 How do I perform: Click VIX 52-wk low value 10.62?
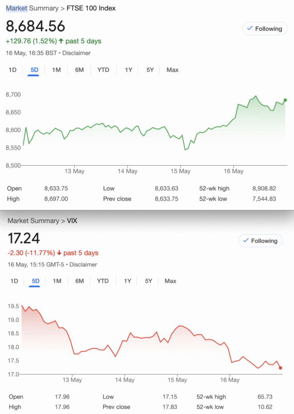click(x=265, y=407)
